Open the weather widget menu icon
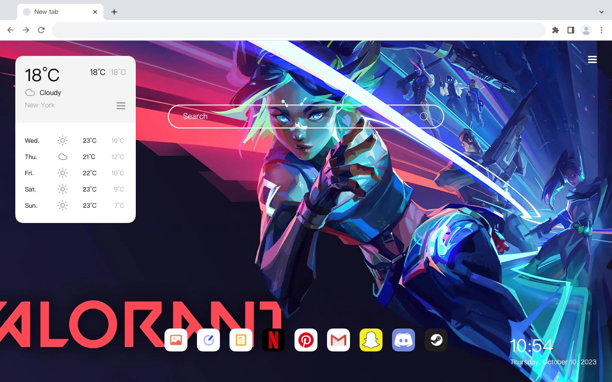Image resolution: width=612 pixels, height=382 pixels. tap(121, 106)
